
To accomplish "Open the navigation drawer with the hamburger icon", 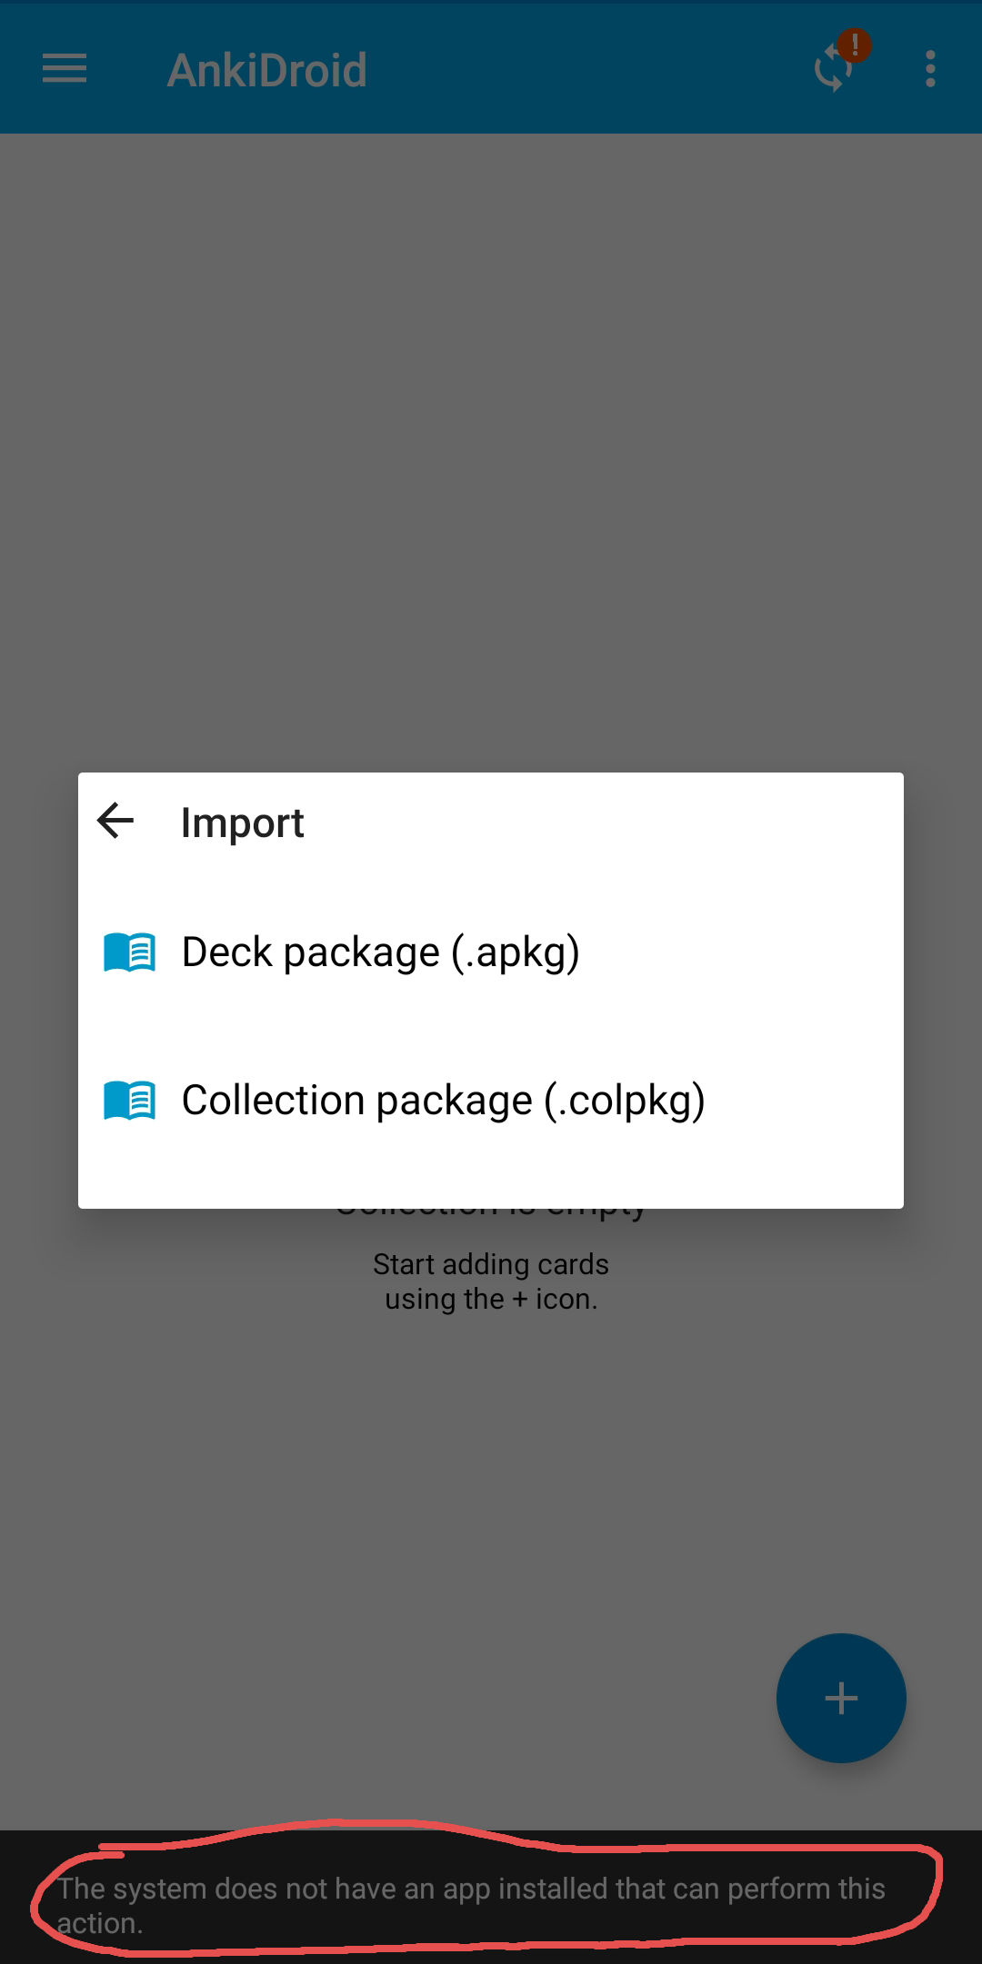I will pyautogui.click(x=64, y=69).
